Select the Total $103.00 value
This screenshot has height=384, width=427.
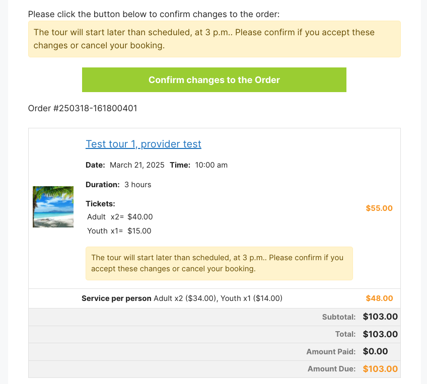380,334
